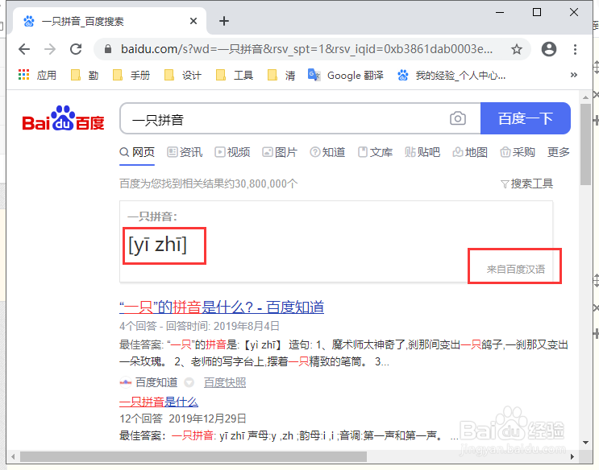Select the 网页 tab
Image resolution: width=599 pixels, height=470 pixels.
click(x=137, y=153)
